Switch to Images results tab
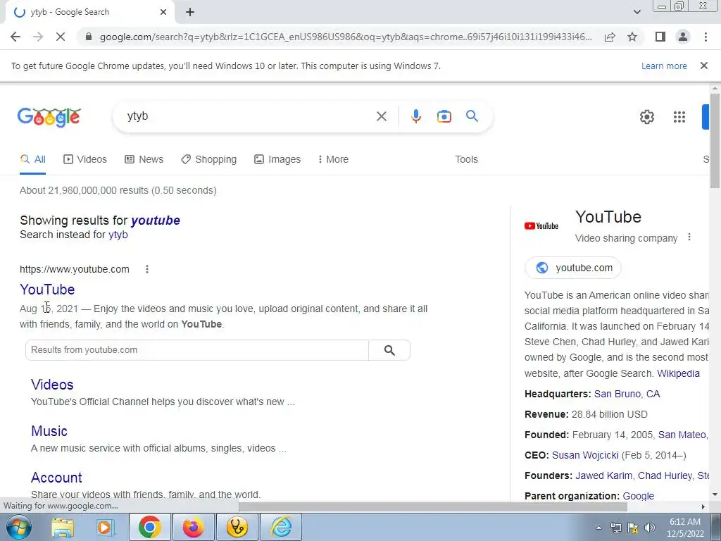Screen dimensions: 721x541 click(x=277, y=159)
